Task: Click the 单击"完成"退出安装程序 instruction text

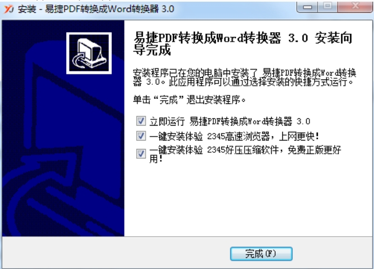Action: [x=190, y=99]
